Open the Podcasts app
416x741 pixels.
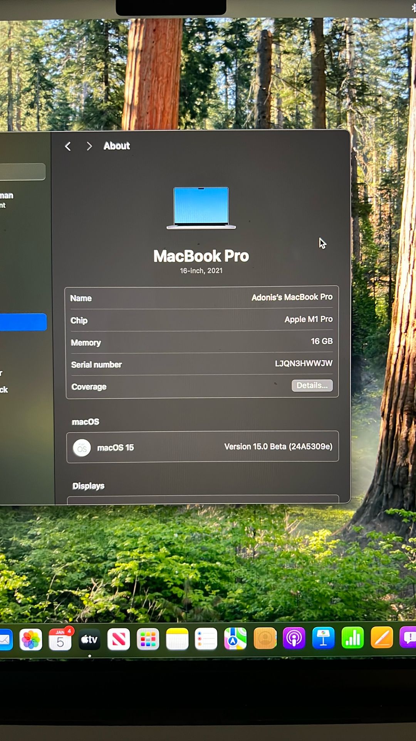click(x=294, y=638)
